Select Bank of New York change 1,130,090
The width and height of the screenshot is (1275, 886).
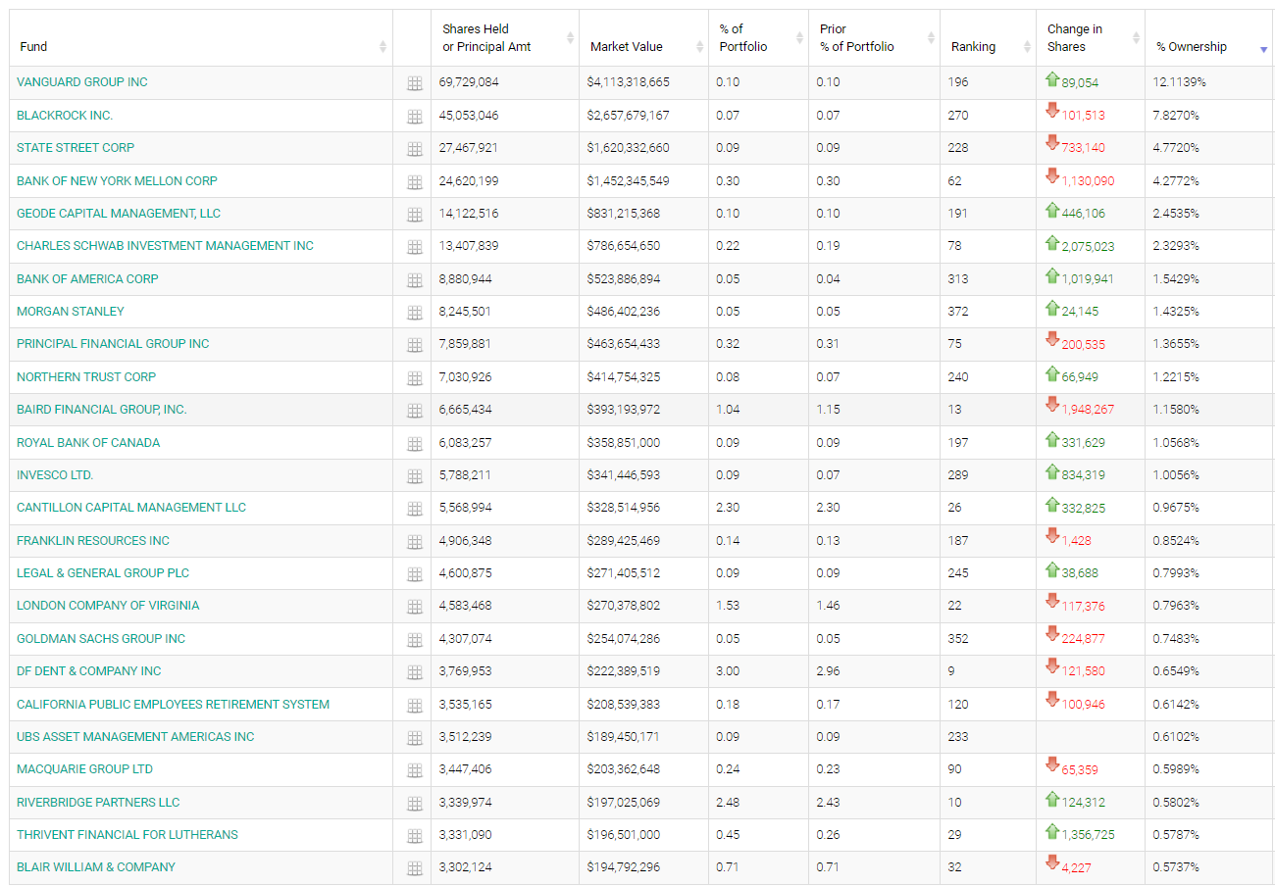click(1088, 181)
